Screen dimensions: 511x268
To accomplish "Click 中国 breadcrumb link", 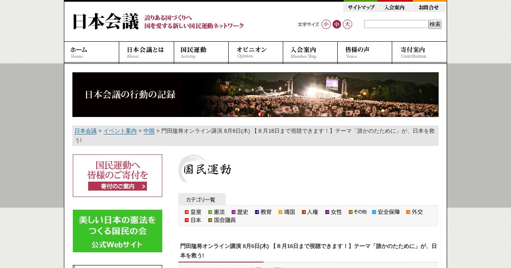I will [x=149, y=131].
